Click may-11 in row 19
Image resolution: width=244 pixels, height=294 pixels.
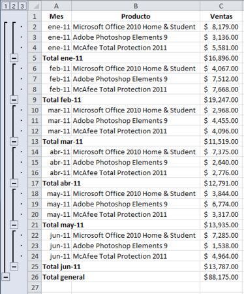[x=56, y=204]
